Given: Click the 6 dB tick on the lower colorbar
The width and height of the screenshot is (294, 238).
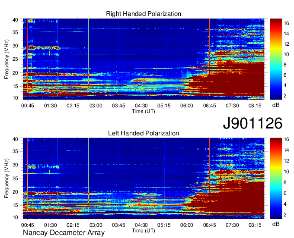Looking at the screenshot, I should 285,193.
